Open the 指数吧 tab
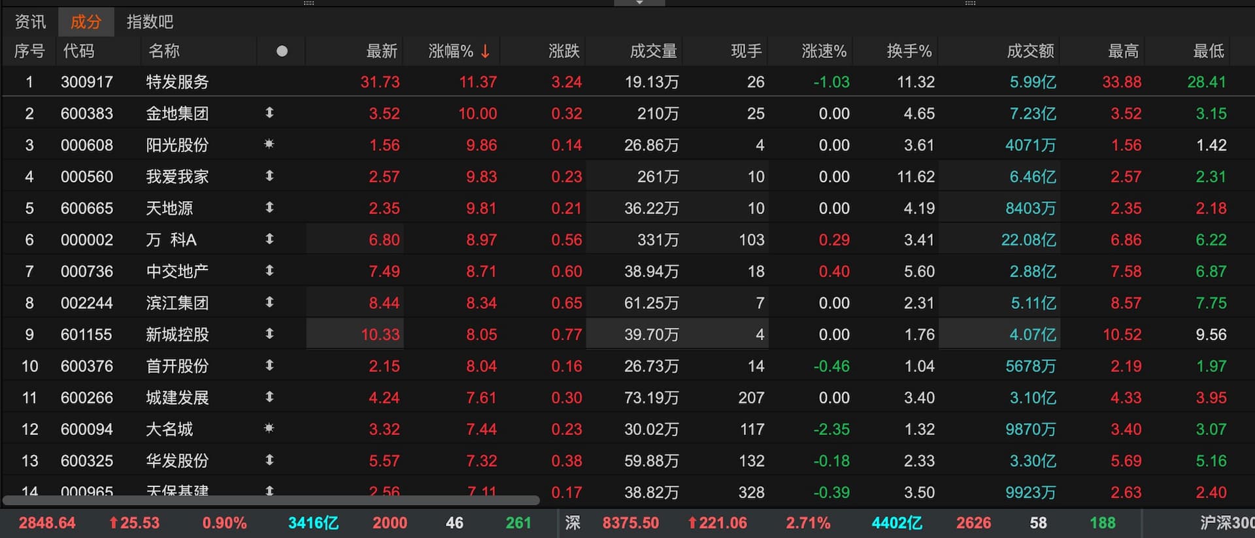 150,22
